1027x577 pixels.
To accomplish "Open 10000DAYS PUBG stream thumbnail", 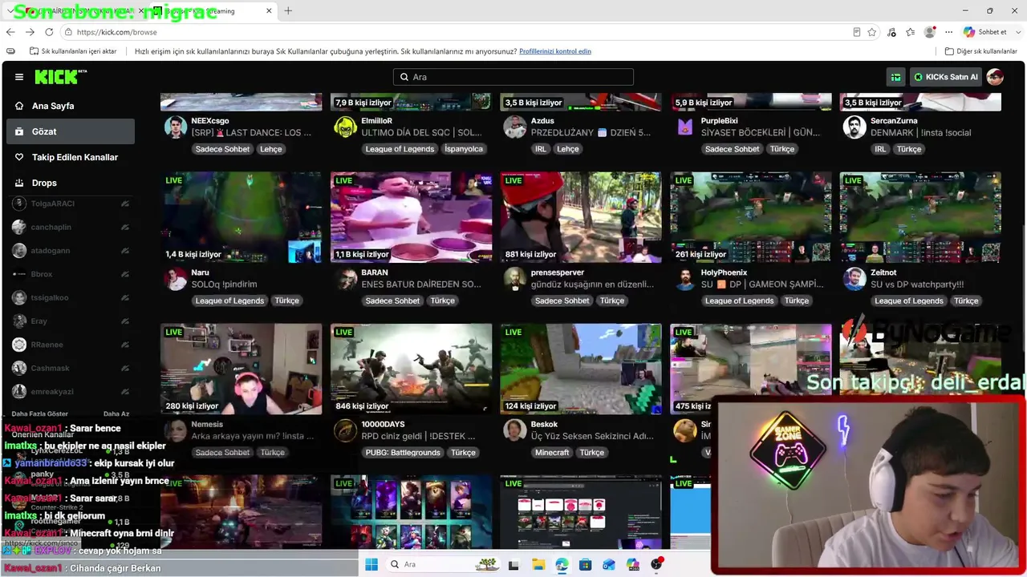I will point(411,369).
